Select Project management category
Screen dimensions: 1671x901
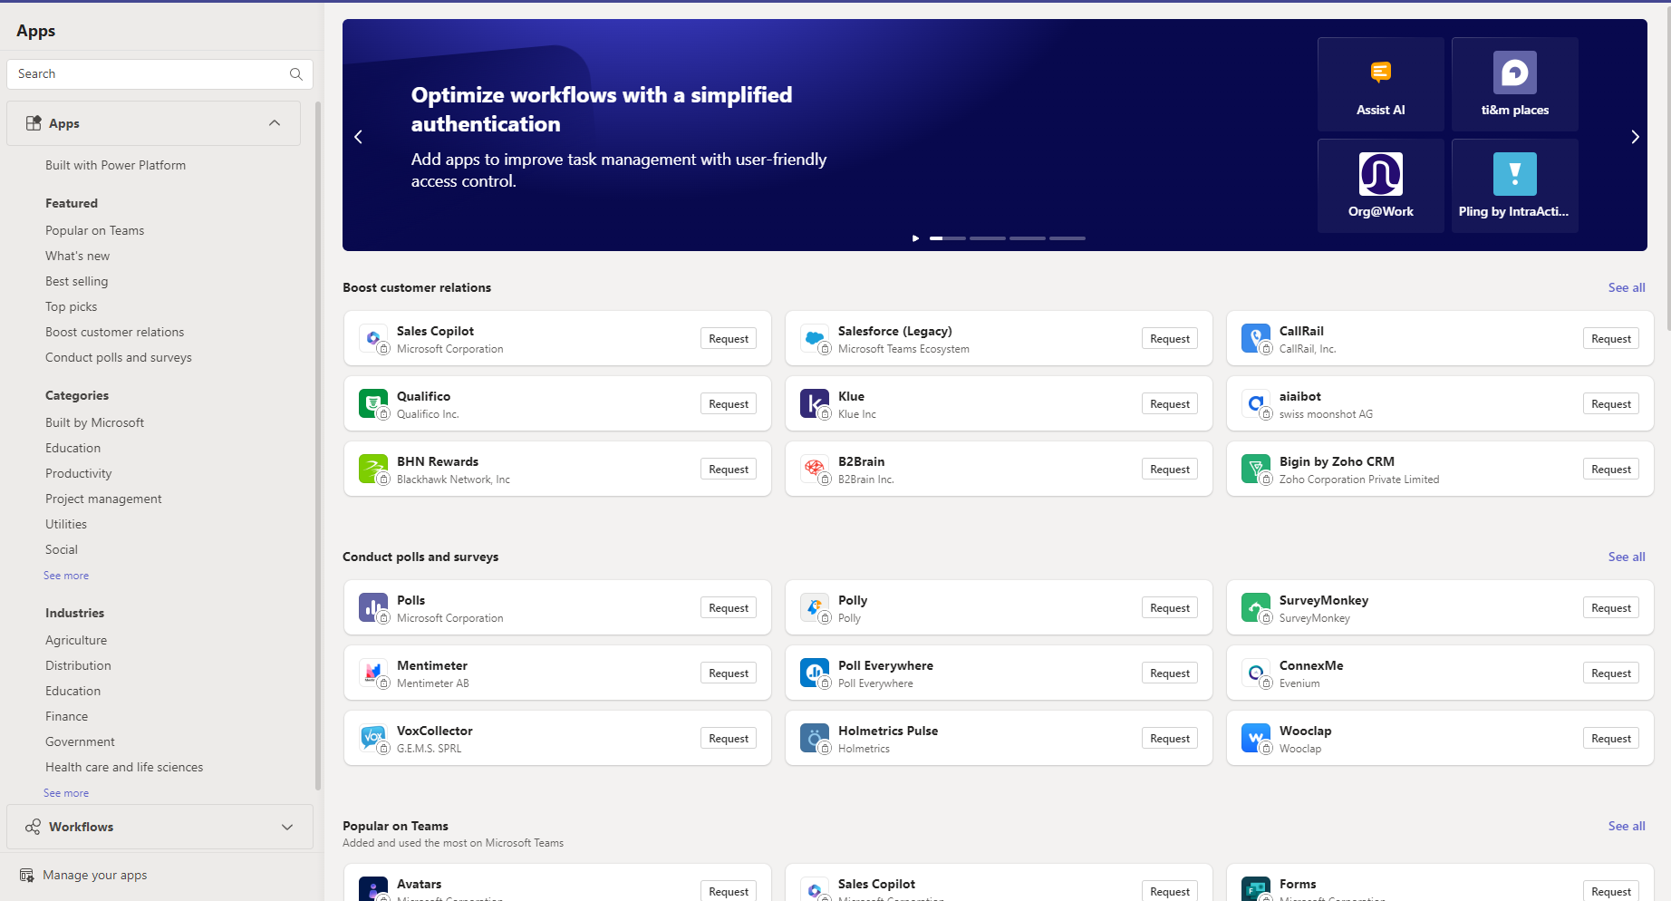(x=103, y=499)
